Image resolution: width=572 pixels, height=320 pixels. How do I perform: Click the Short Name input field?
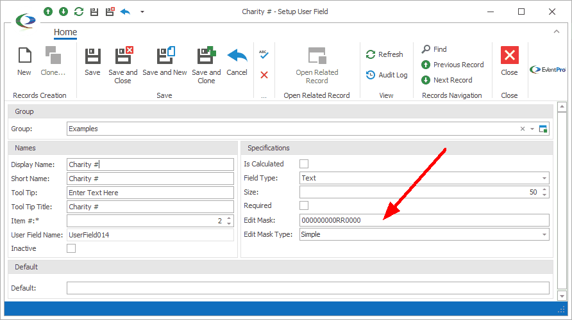coord(150,179)
